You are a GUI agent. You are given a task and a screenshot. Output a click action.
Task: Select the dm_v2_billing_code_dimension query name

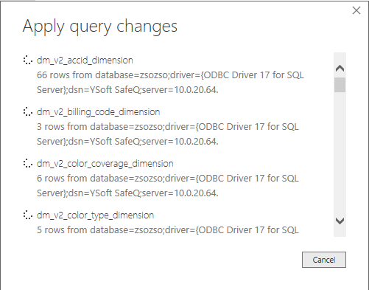[x=99, y=112]
